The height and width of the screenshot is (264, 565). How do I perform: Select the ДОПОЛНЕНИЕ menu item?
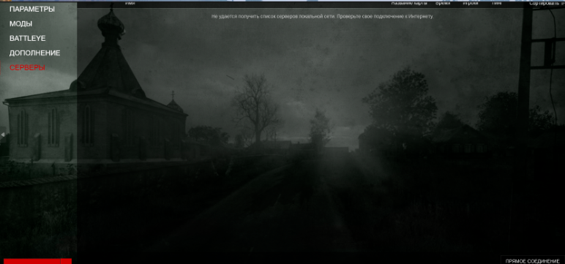tap(34, 53)
